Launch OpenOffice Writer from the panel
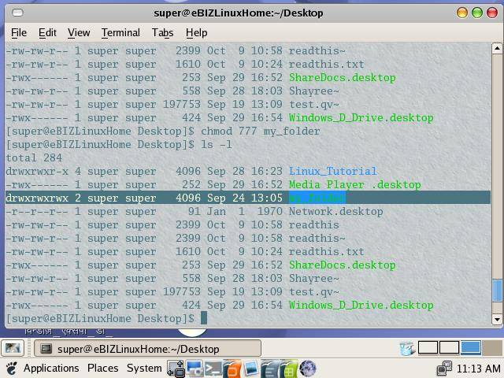The image size is (504, 378). [269, 368]
